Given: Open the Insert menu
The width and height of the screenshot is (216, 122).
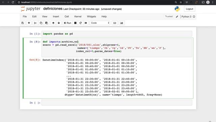Looking at the screenshot, I should click(x=56, y=17).
